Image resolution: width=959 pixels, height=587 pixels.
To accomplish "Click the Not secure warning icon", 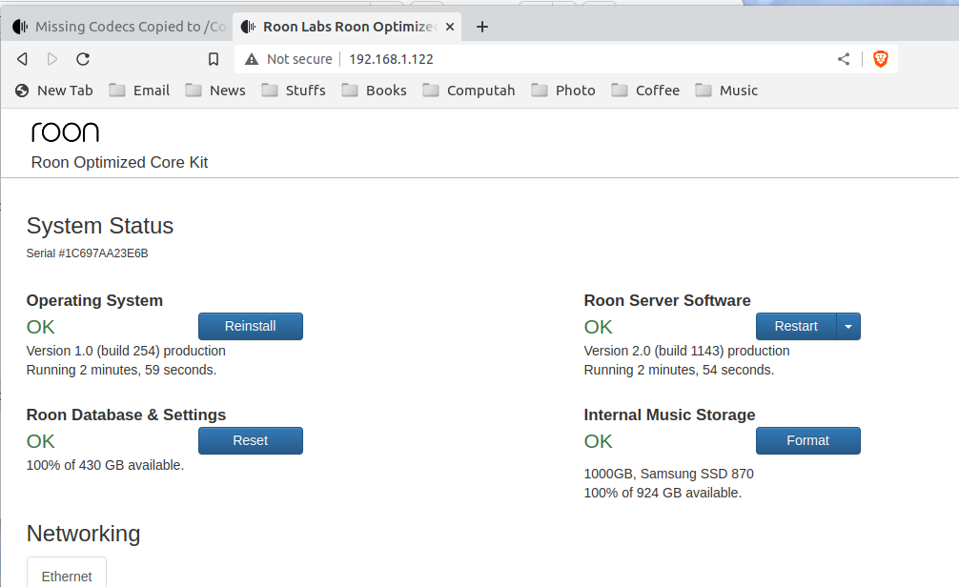I will (252, 59).
